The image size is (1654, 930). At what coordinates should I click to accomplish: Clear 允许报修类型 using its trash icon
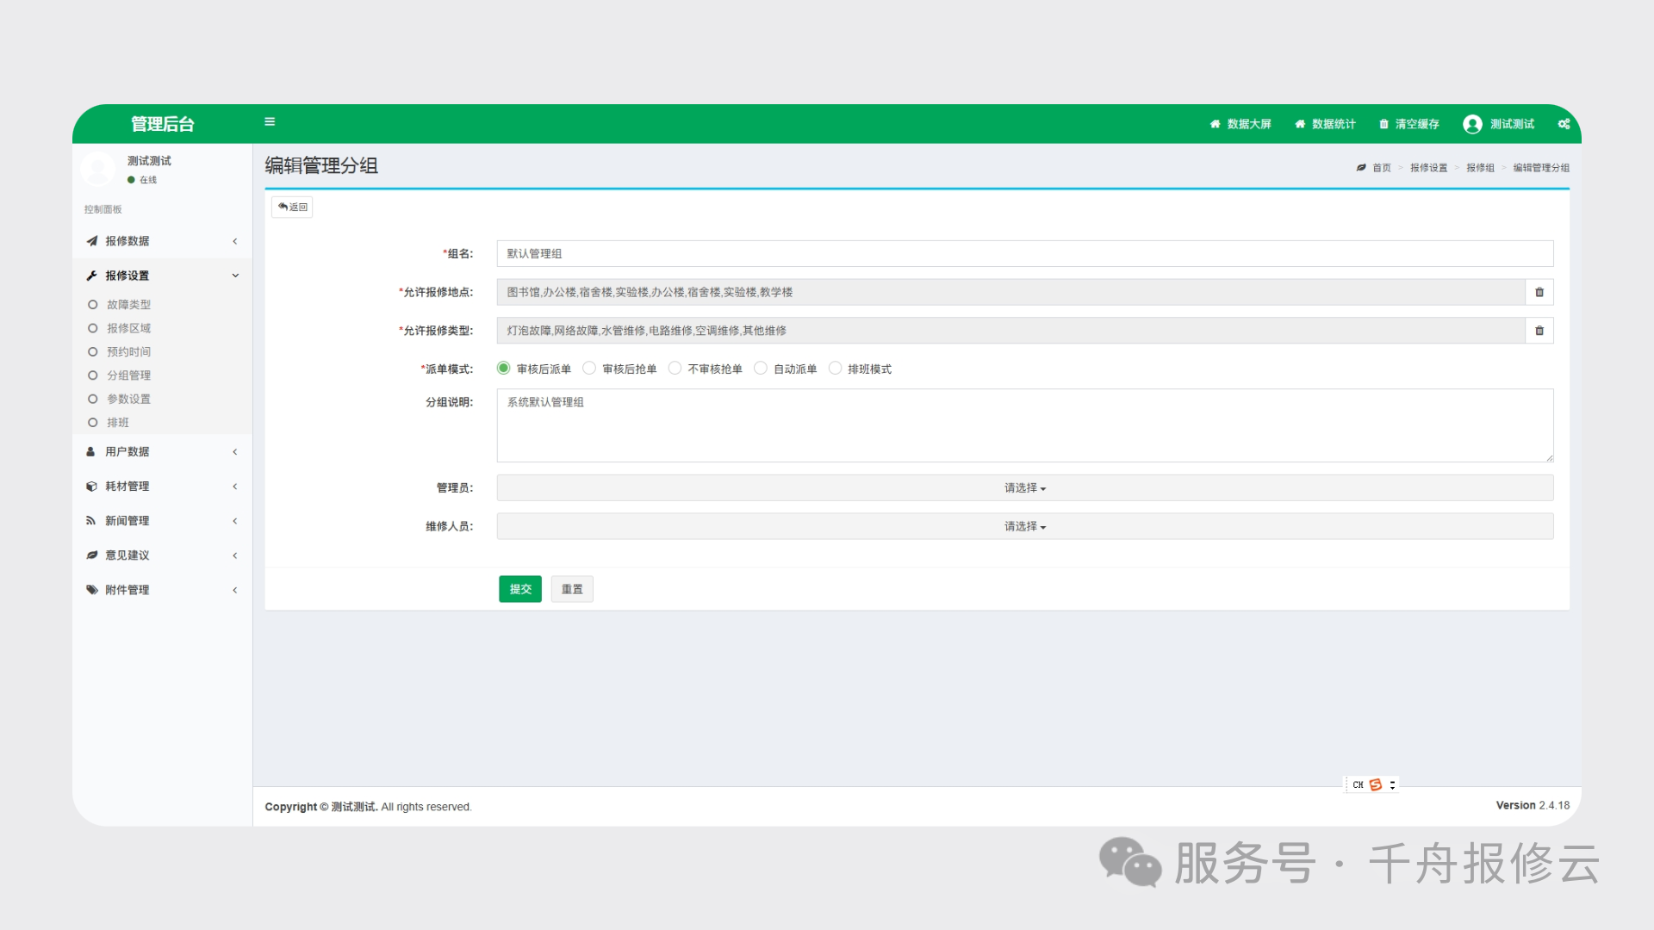tap(1539, 330)
